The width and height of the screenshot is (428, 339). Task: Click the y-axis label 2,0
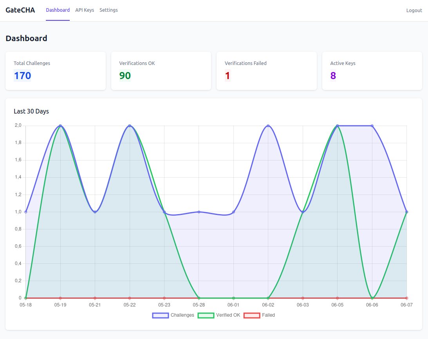coord(18,125)
